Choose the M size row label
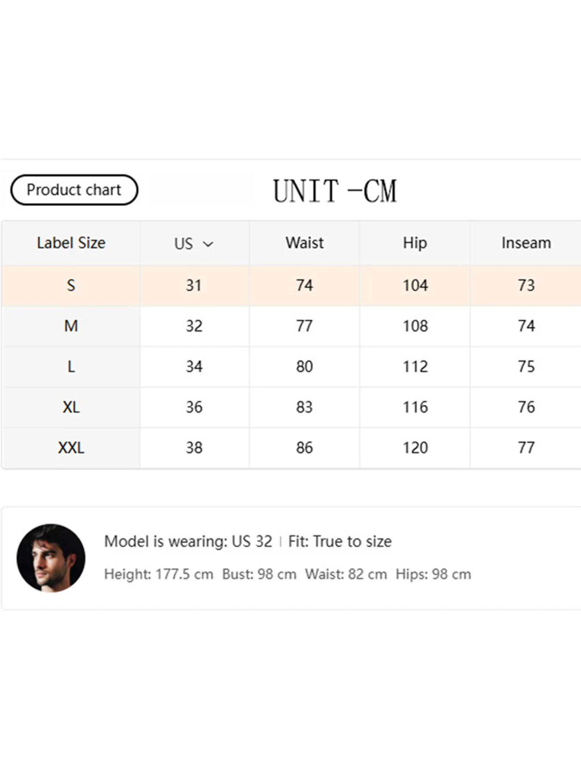This screenshot has width=581, height=774. click(x=71, y=326)
